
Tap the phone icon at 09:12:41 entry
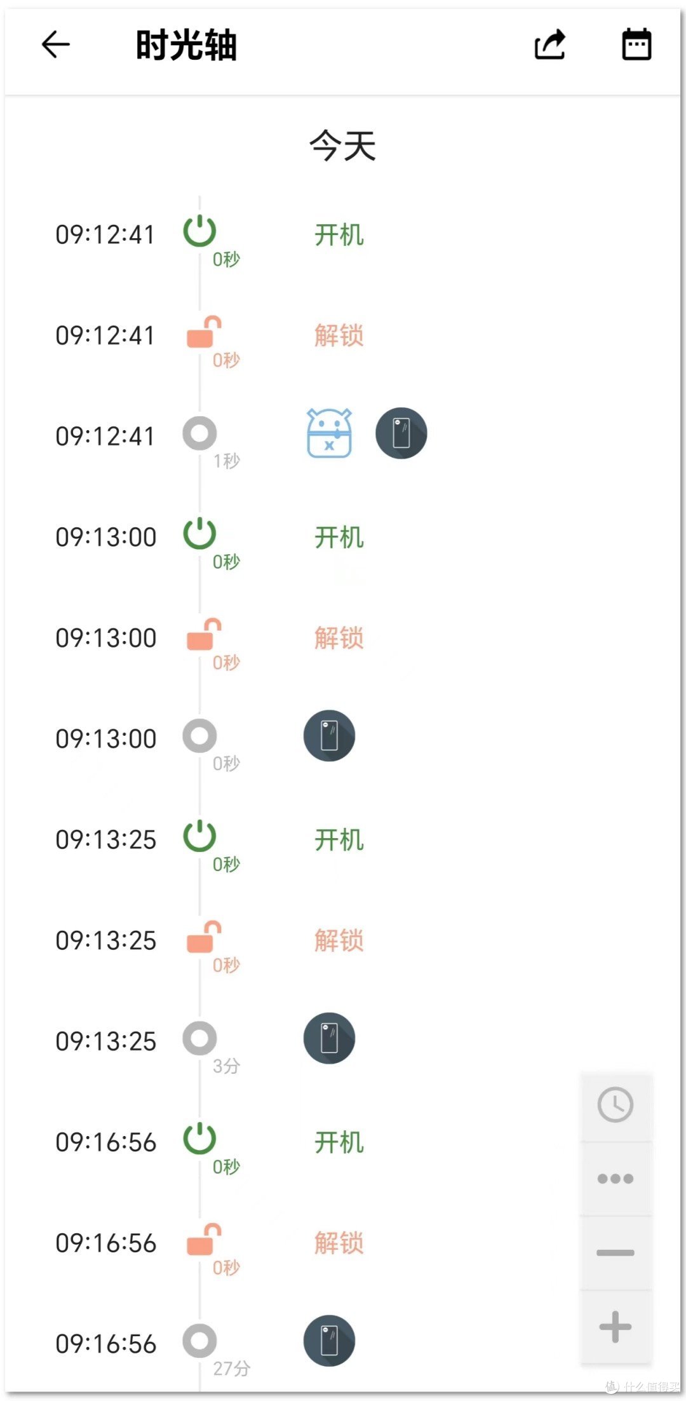(401, 433)
